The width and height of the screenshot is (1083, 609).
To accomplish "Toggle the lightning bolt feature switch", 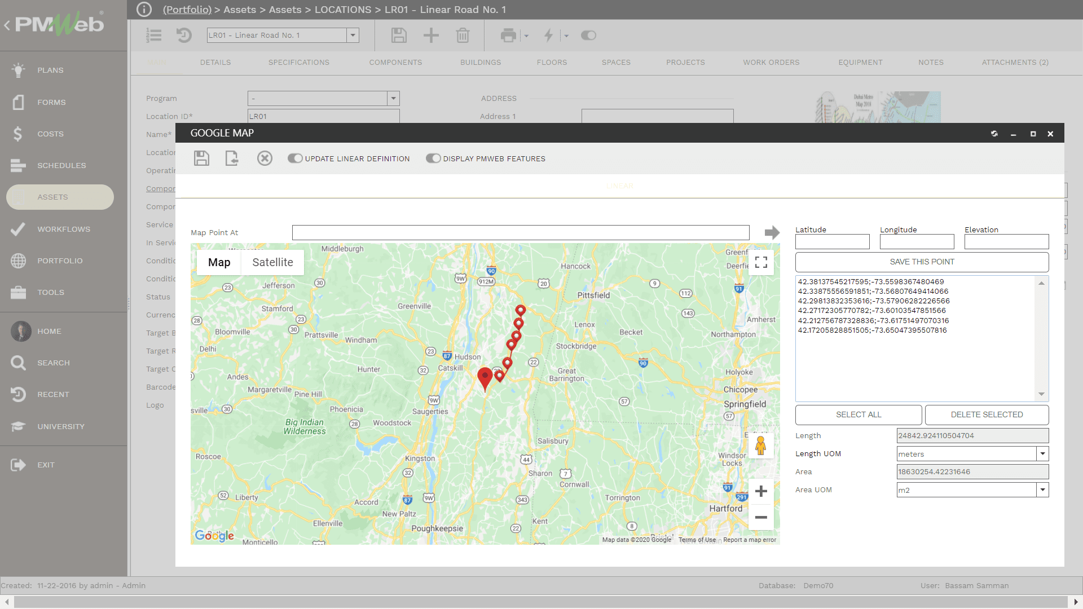I will pyautogui.click(x=588, y=35).
